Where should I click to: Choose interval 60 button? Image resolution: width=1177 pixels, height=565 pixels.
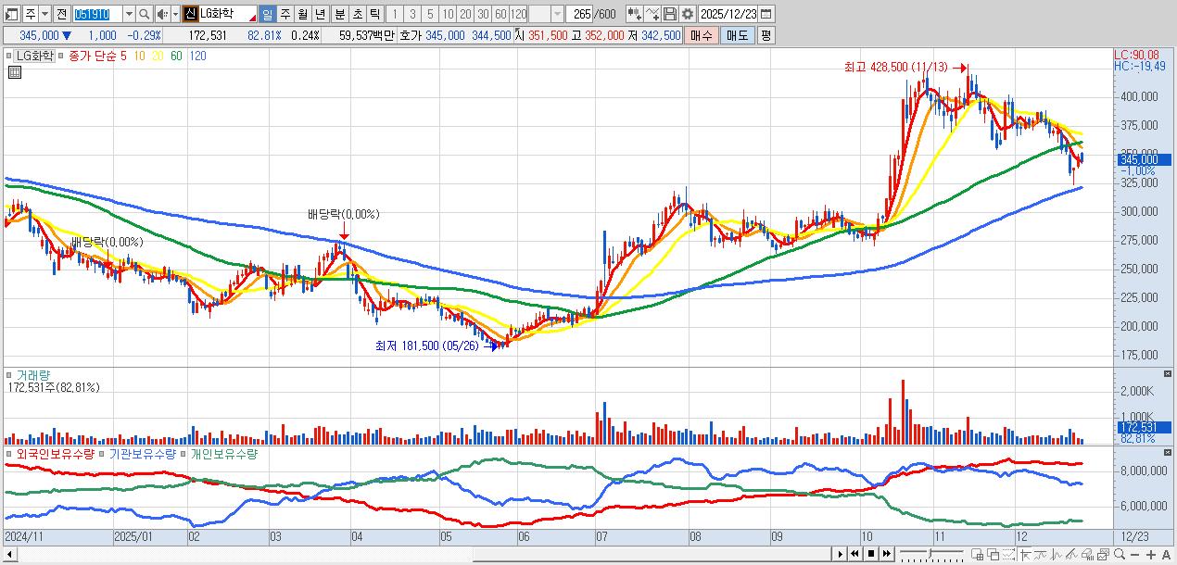[x=500, y=14]
